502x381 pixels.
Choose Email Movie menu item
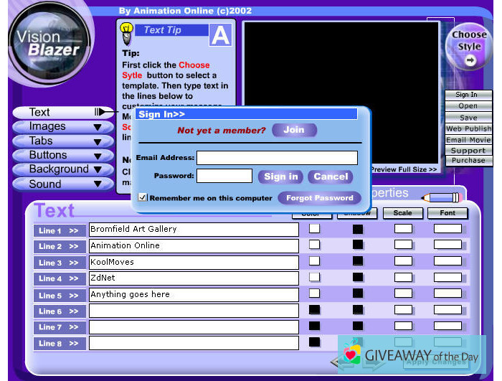coord(468,140)
